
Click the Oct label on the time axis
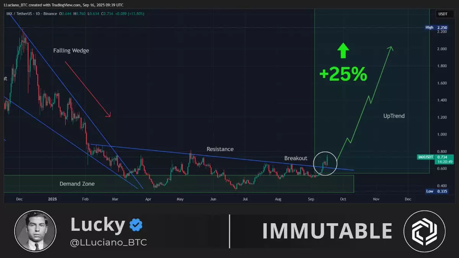pos(343,199)
